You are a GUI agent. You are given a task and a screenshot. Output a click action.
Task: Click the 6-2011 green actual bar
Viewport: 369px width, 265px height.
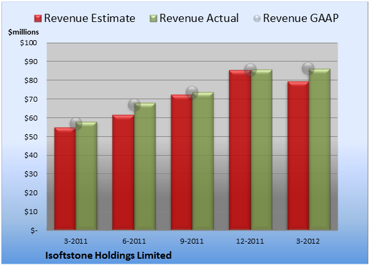point(145,166)
